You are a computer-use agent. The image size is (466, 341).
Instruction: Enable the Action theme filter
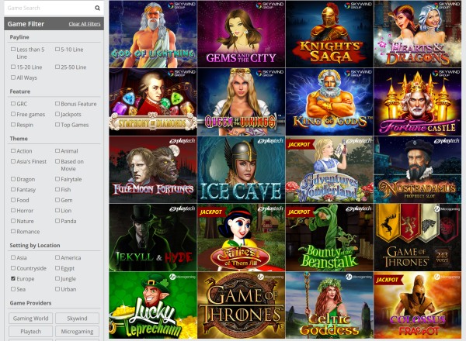[13, 150]
